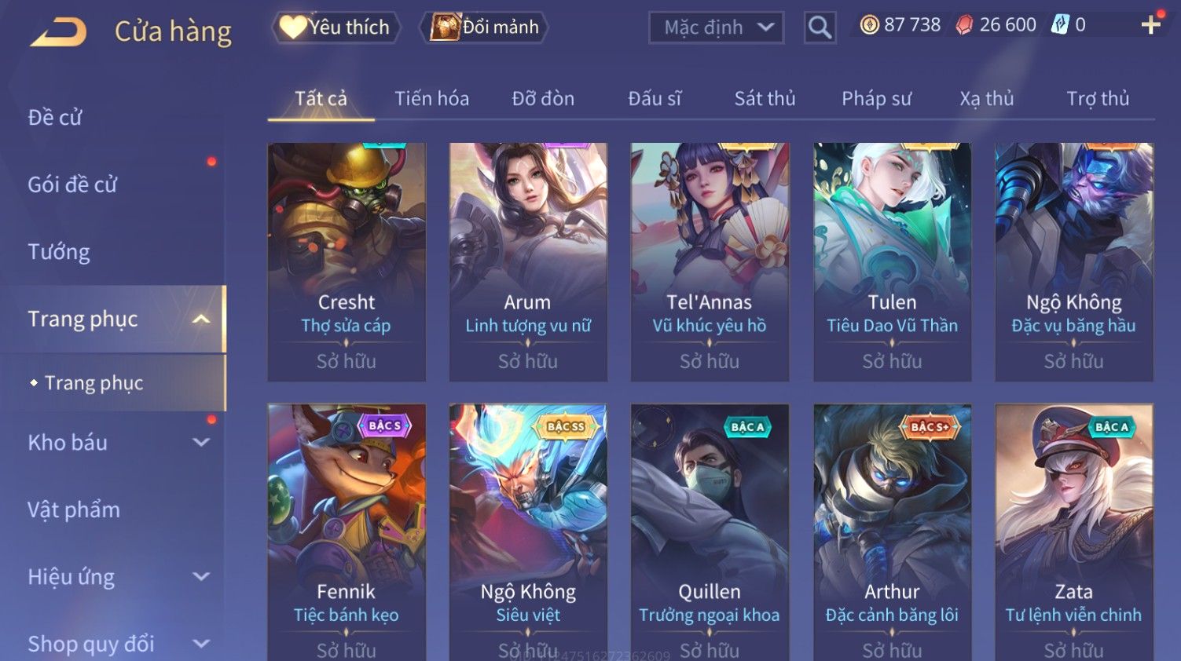Image resolution: width=1181 pixels, height=661 pixels.
Task: Select the Arthur Đặc cảnh băng lôi skin
Action: pyautogui.click(x=892, y=532)
